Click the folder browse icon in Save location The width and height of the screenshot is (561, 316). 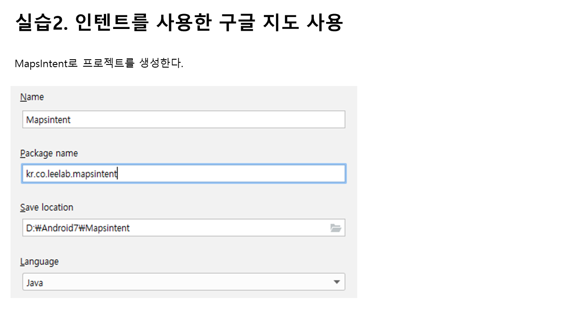point(336,228)
